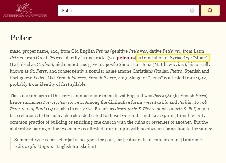Viewport: 226px width, 163px height.
Task: Click the quote beginning Sum medicyne
Action: coord(109,143)
